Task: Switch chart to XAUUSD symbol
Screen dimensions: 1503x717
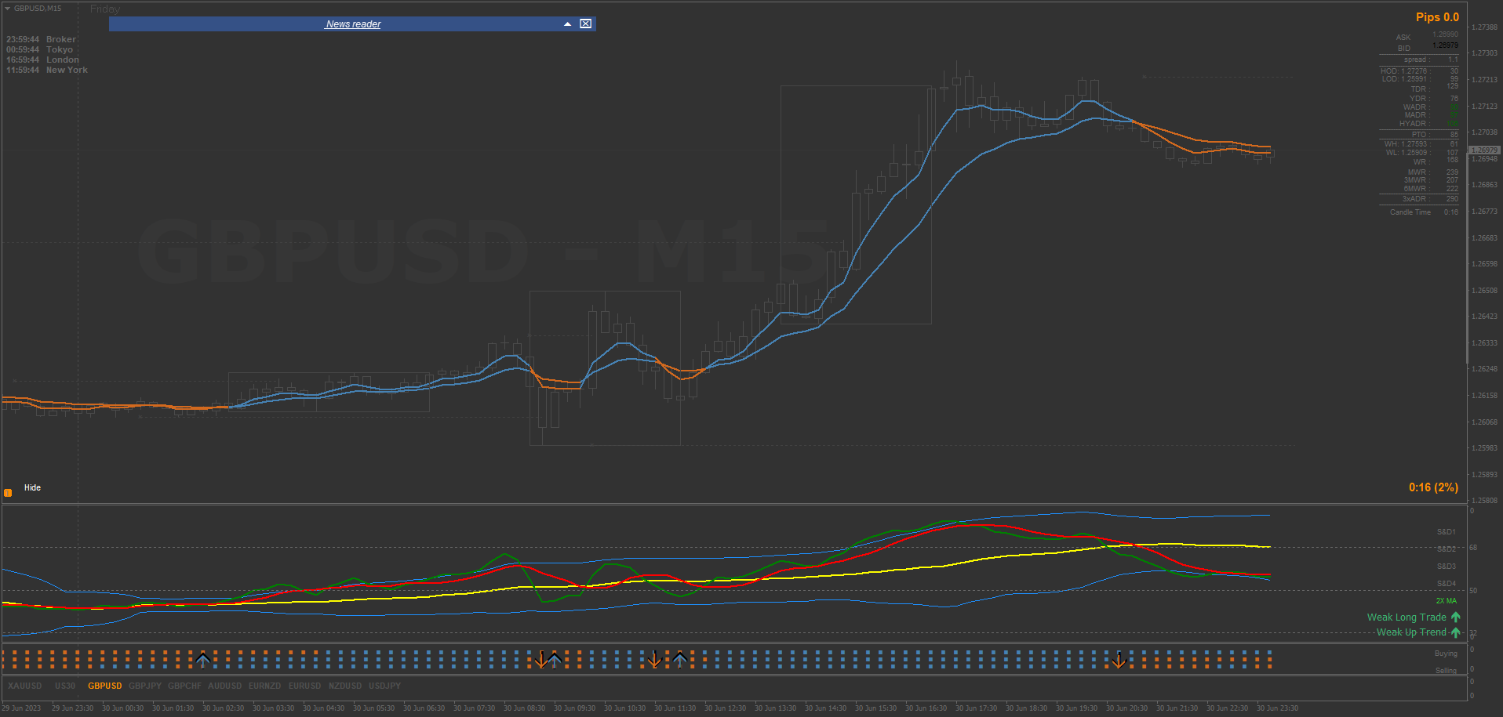Action: click(x=25, y=686)
